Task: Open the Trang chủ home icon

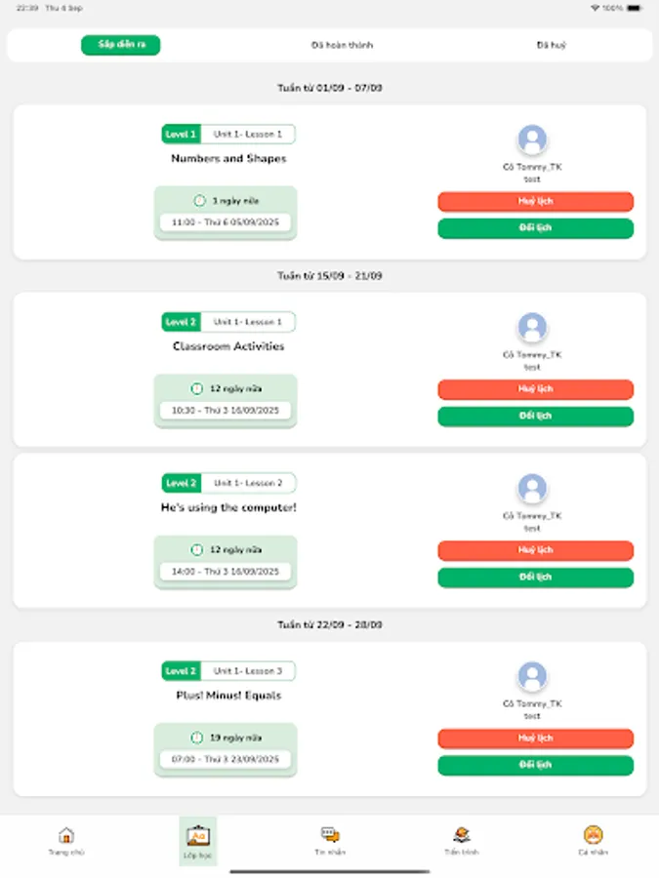Action: [x=66, y=836]
